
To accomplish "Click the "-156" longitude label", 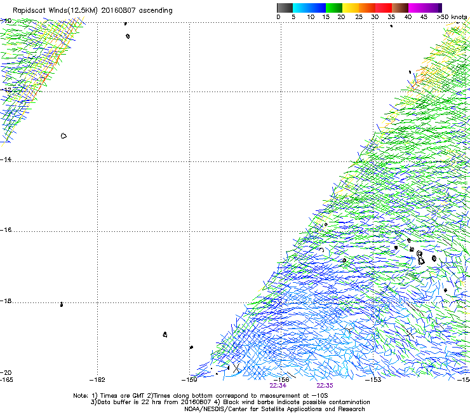I will coord(281,380).
